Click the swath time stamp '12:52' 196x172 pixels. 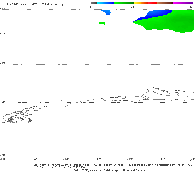(189, 161)
